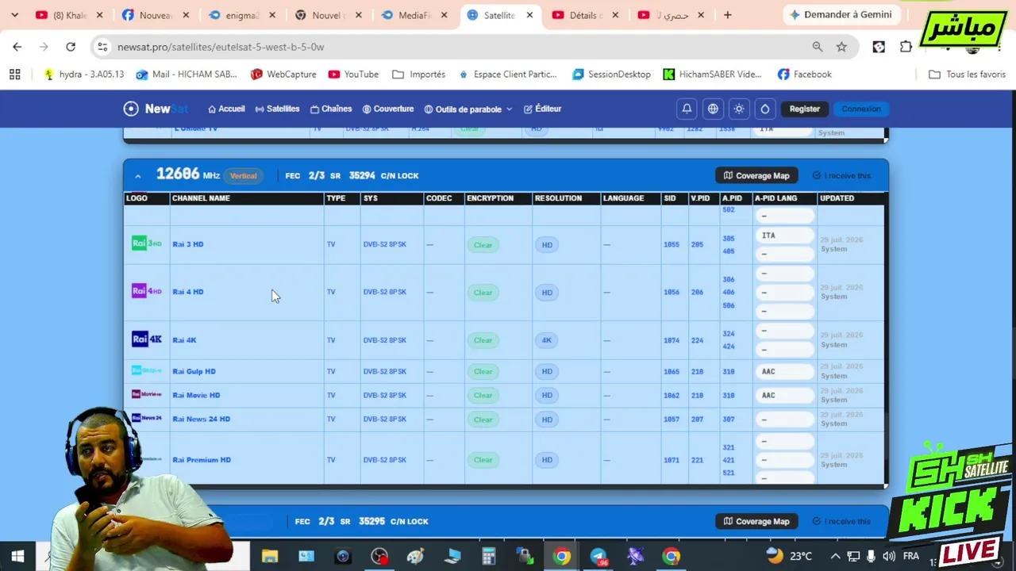Go to Accueil in the site menu

226,109
